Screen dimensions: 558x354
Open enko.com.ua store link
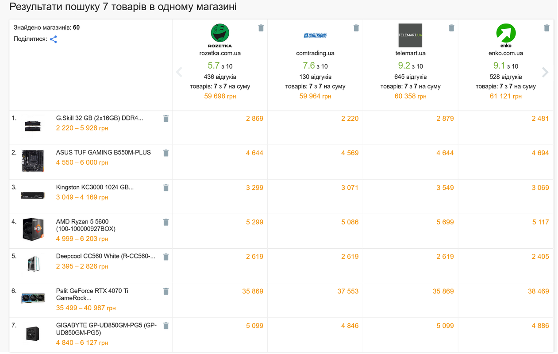coord(506,53)
